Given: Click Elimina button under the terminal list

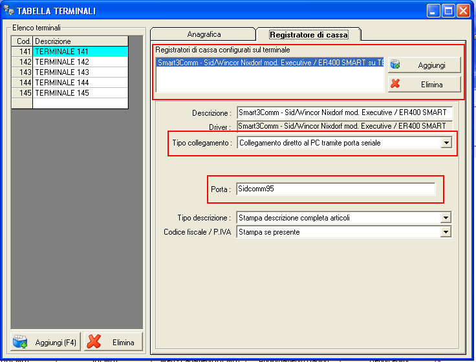Looking at the screenshot, I should pos(113,342).
